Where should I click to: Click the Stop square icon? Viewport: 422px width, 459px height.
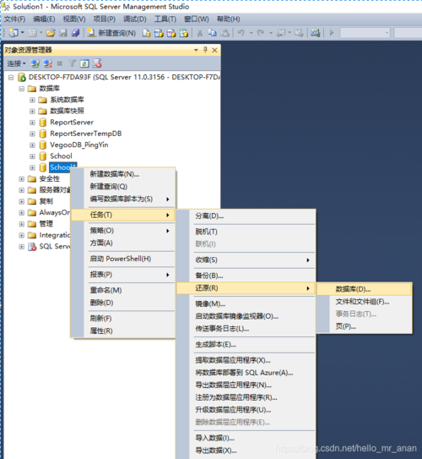click(x=60, y=63)
